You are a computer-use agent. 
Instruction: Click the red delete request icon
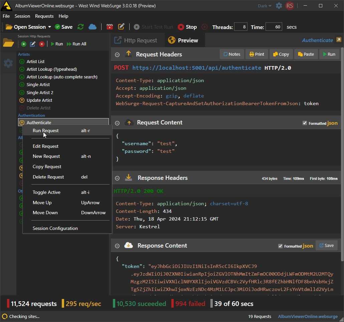(x=42, y=44)
